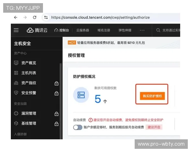Open 云服务器 in top navigation
This screenshot has width=191, height=152.
tap(82, 30)
